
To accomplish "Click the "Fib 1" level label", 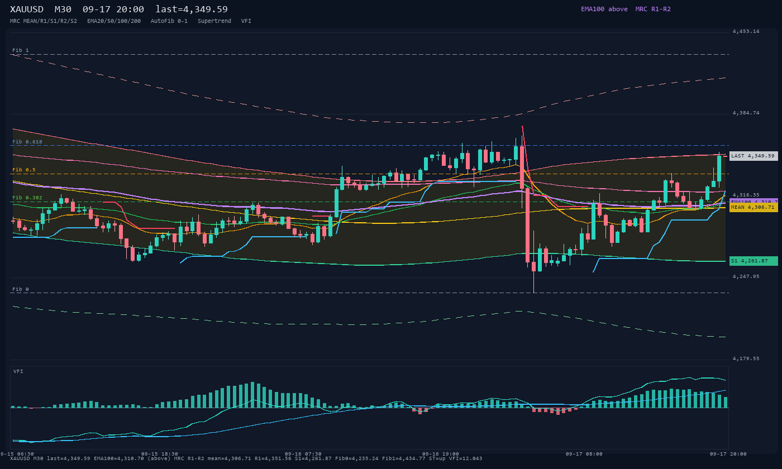I will 21,50.
